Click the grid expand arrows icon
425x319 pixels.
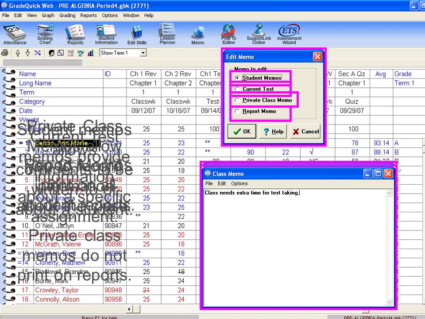pyautogui.click(x=61, y=53)
